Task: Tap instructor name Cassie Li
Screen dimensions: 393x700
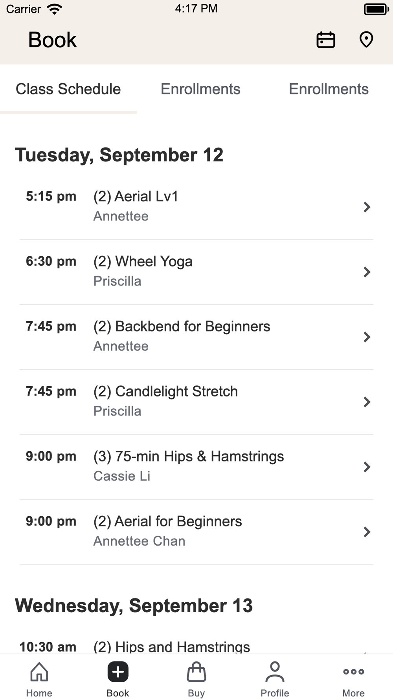Action: 122,476
